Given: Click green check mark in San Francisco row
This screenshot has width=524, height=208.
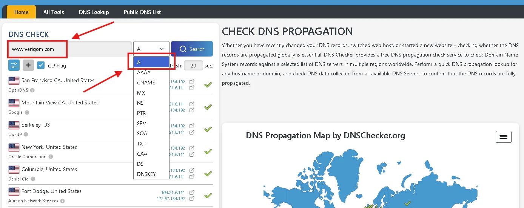Looking at the screenshot, I should point(208,85).
